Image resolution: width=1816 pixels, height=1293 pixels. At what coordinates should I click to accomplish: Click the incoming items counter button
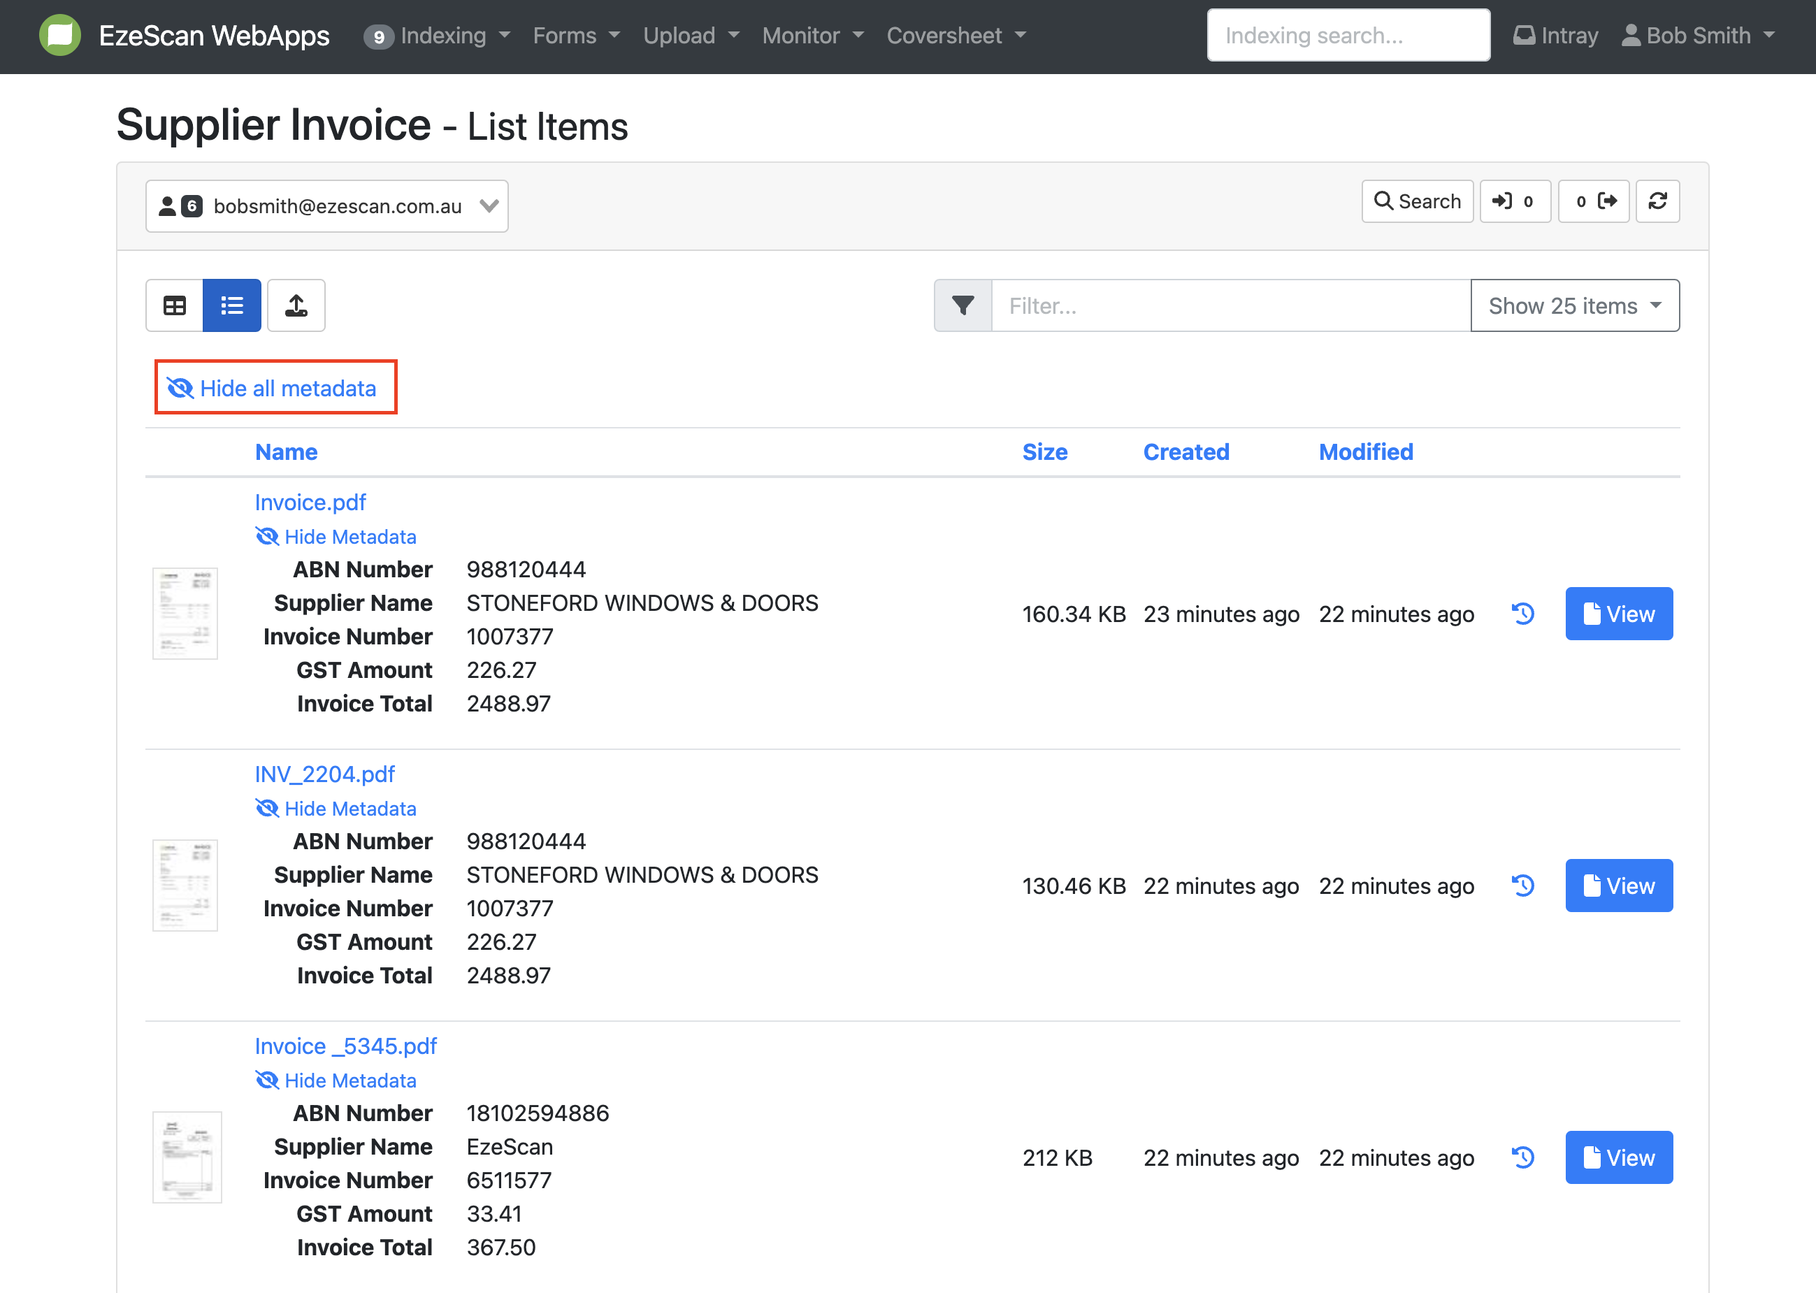click(1514, 201)
